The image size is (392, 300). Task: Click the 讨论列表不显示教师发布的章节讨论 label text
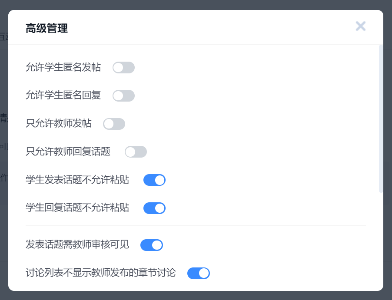(x=100, y=273)
